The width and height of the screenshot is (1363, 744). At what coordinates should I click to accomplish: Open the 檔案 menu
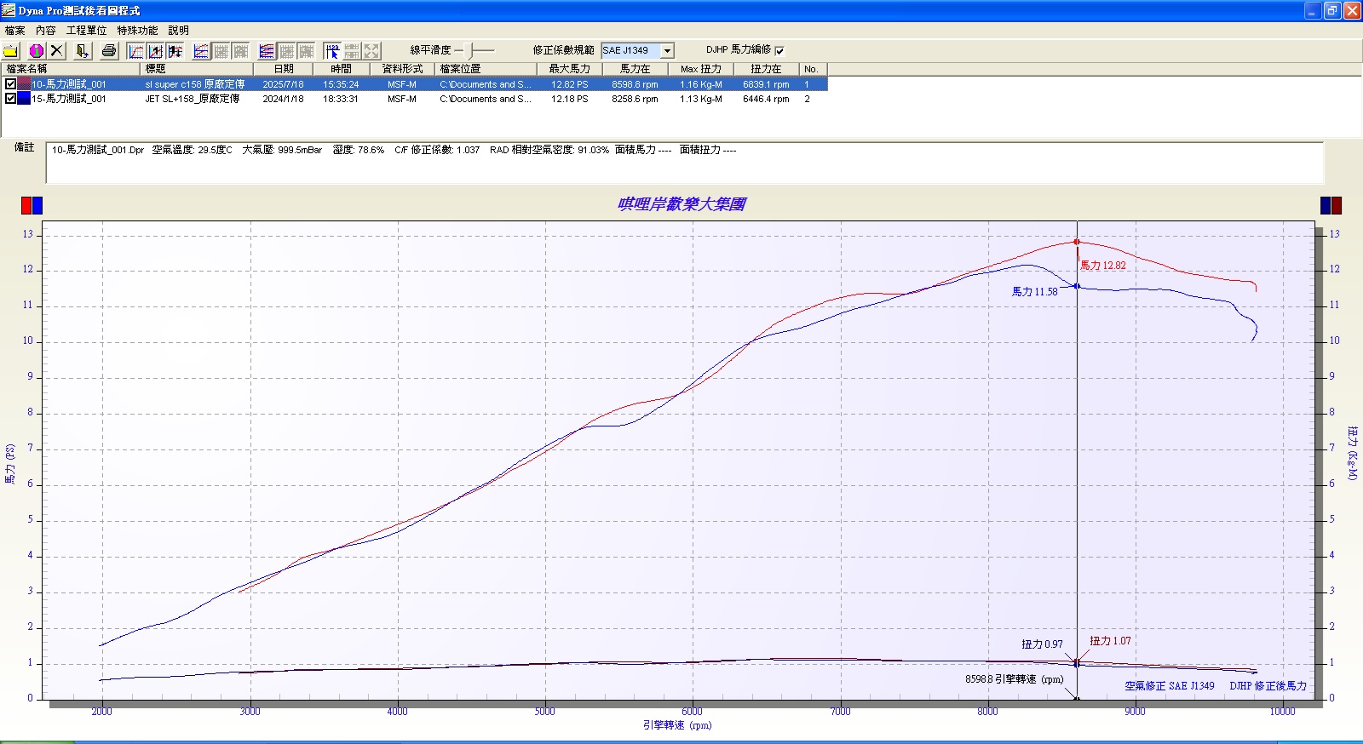[14, 31]
